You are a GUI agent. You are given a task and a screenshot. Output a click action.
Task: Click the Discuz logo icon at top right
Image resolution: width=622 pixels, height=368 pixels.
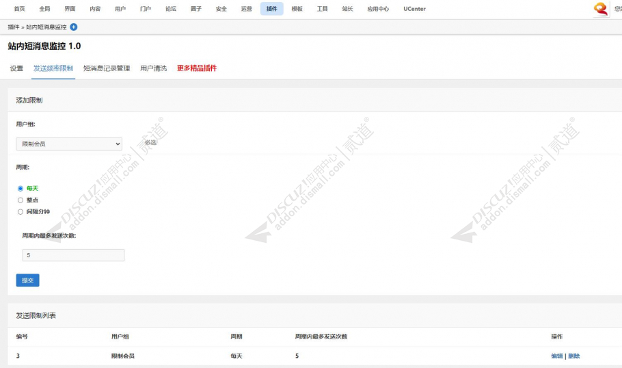point(601,9)
